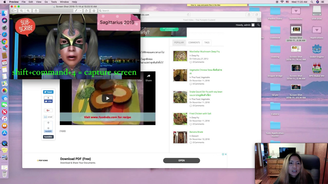Click the browser page reload icon

[x=188, y=15]
